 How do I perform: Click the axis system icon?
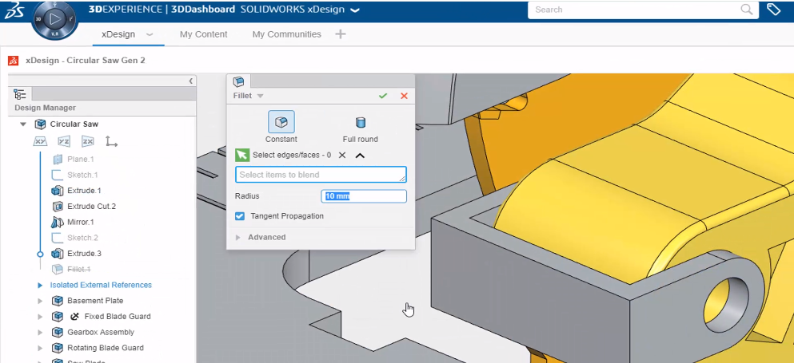coord(111,141)
